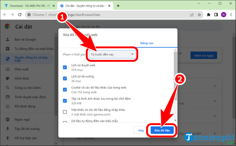Click 'Của 152 trang web' text
The height and width of the screenshot is (146, 236).
[x=84, y=92]
